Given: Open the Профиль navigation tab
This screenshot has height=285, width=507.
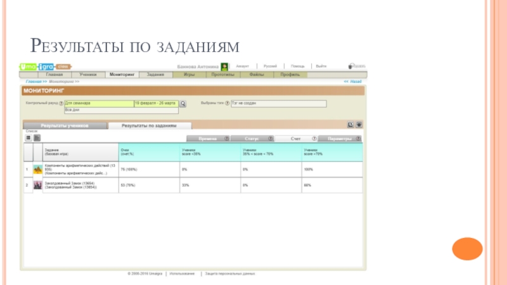Looking at the screenshot, I should 290,75.
